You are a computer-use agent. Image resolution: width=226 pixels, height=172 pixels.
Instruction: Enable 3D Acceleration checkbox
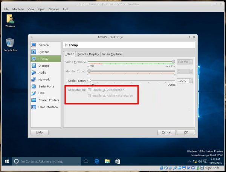(89, 90)
